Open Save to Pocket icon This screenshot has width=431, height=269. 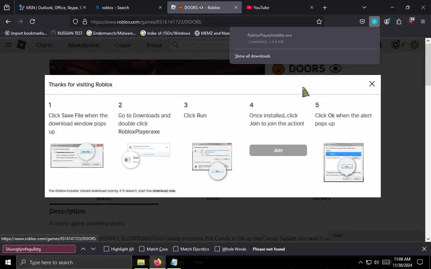tap(362, 22)
